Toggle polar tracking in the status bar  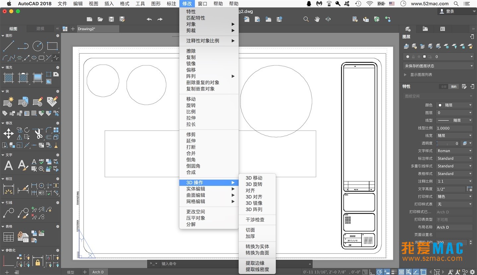tap(380, 272)
